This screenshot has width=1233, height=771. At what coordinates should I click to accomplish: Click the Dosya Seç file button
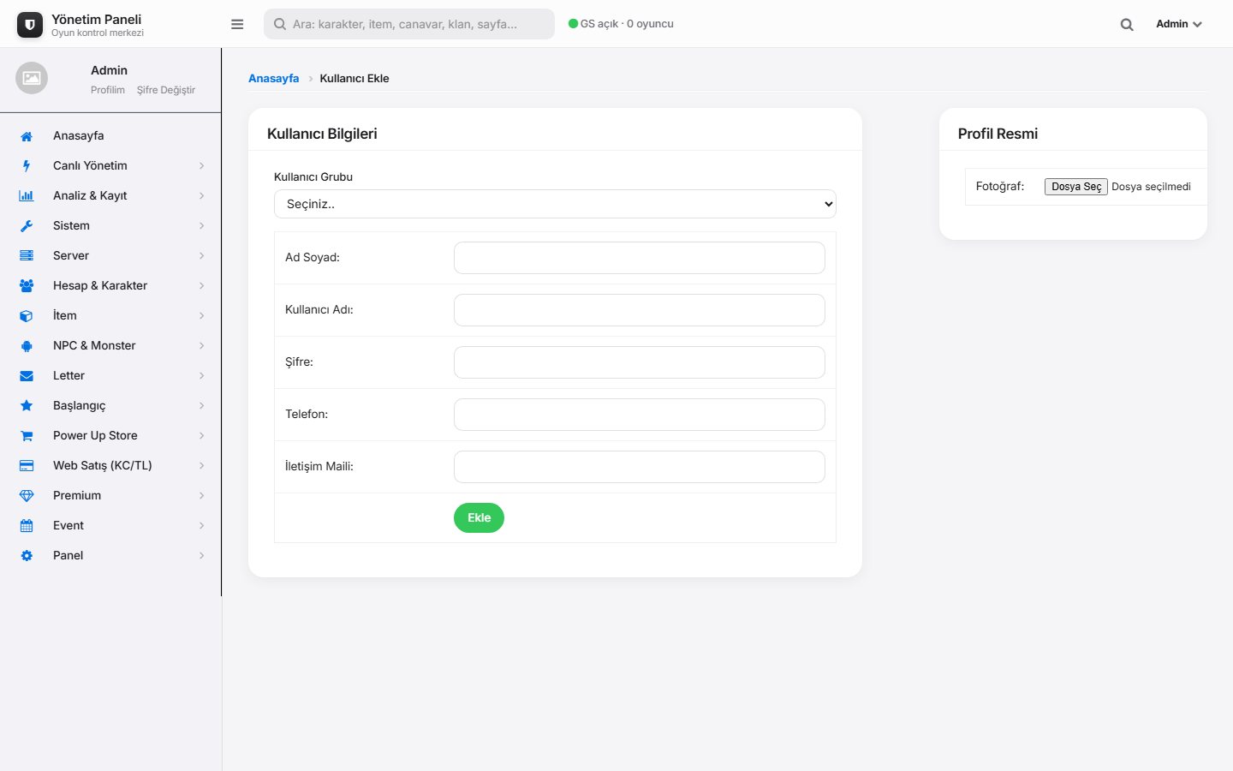coord(1076,187)
